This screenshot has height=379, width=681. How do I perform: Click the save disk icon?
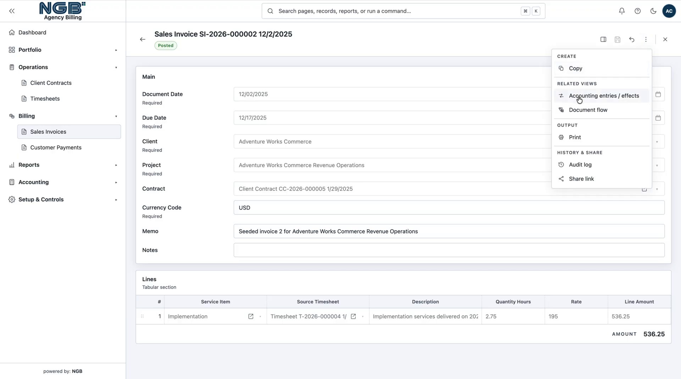coord(618,39)
